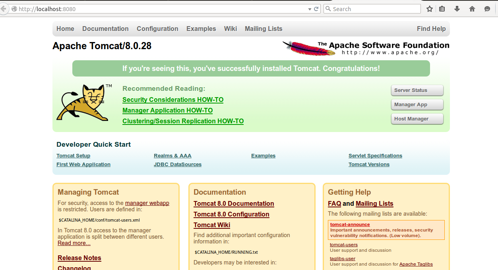
Task: Click the $CATALINA_HOME/conf/tomcat-users.xml path text
Action: tap(99, 220)
